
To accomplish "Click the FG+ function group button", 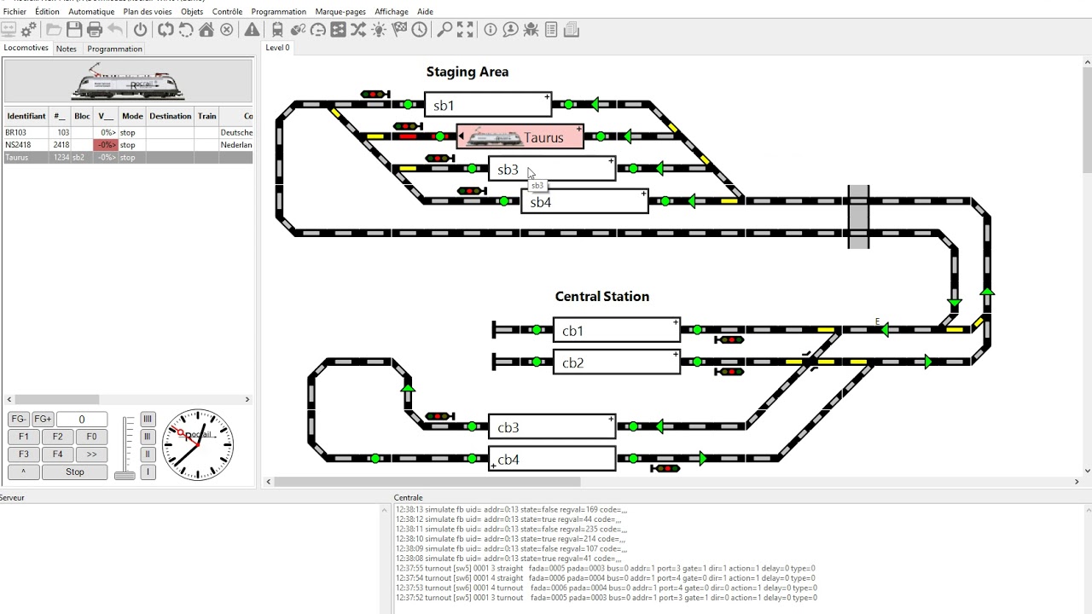I will coord(43,419).
